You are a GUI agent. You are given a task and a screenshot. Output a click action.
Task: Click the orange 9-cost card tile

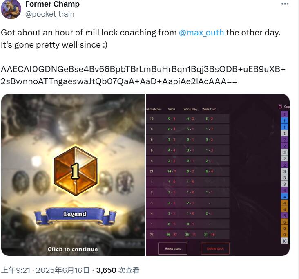point(285,235)
